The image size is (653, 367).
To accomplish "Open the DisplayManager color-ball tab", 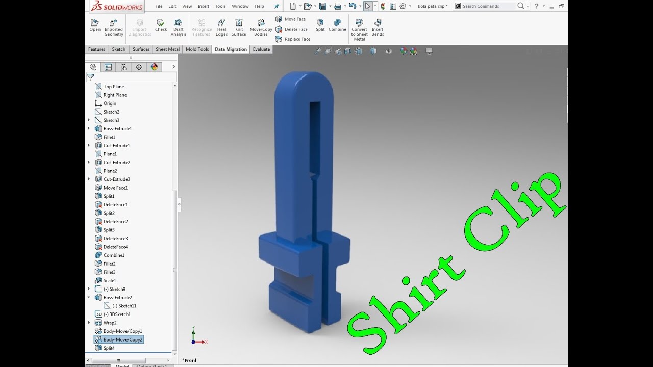I will pyautogui.click(x=154, y=67).
